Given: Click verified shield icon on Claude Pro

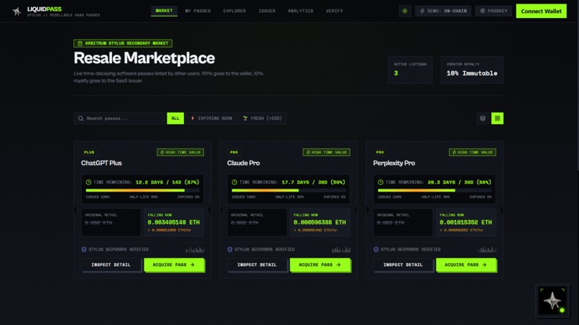Looking at the screenshot, I should [x=230, y=250].
